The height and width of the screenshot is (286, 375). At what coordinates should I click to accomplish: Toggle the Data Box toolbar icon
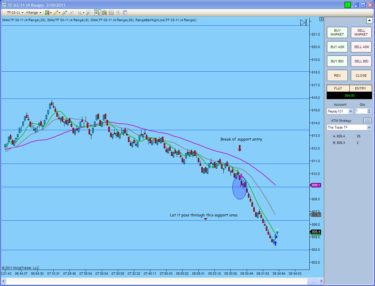(x=104, y=13)
